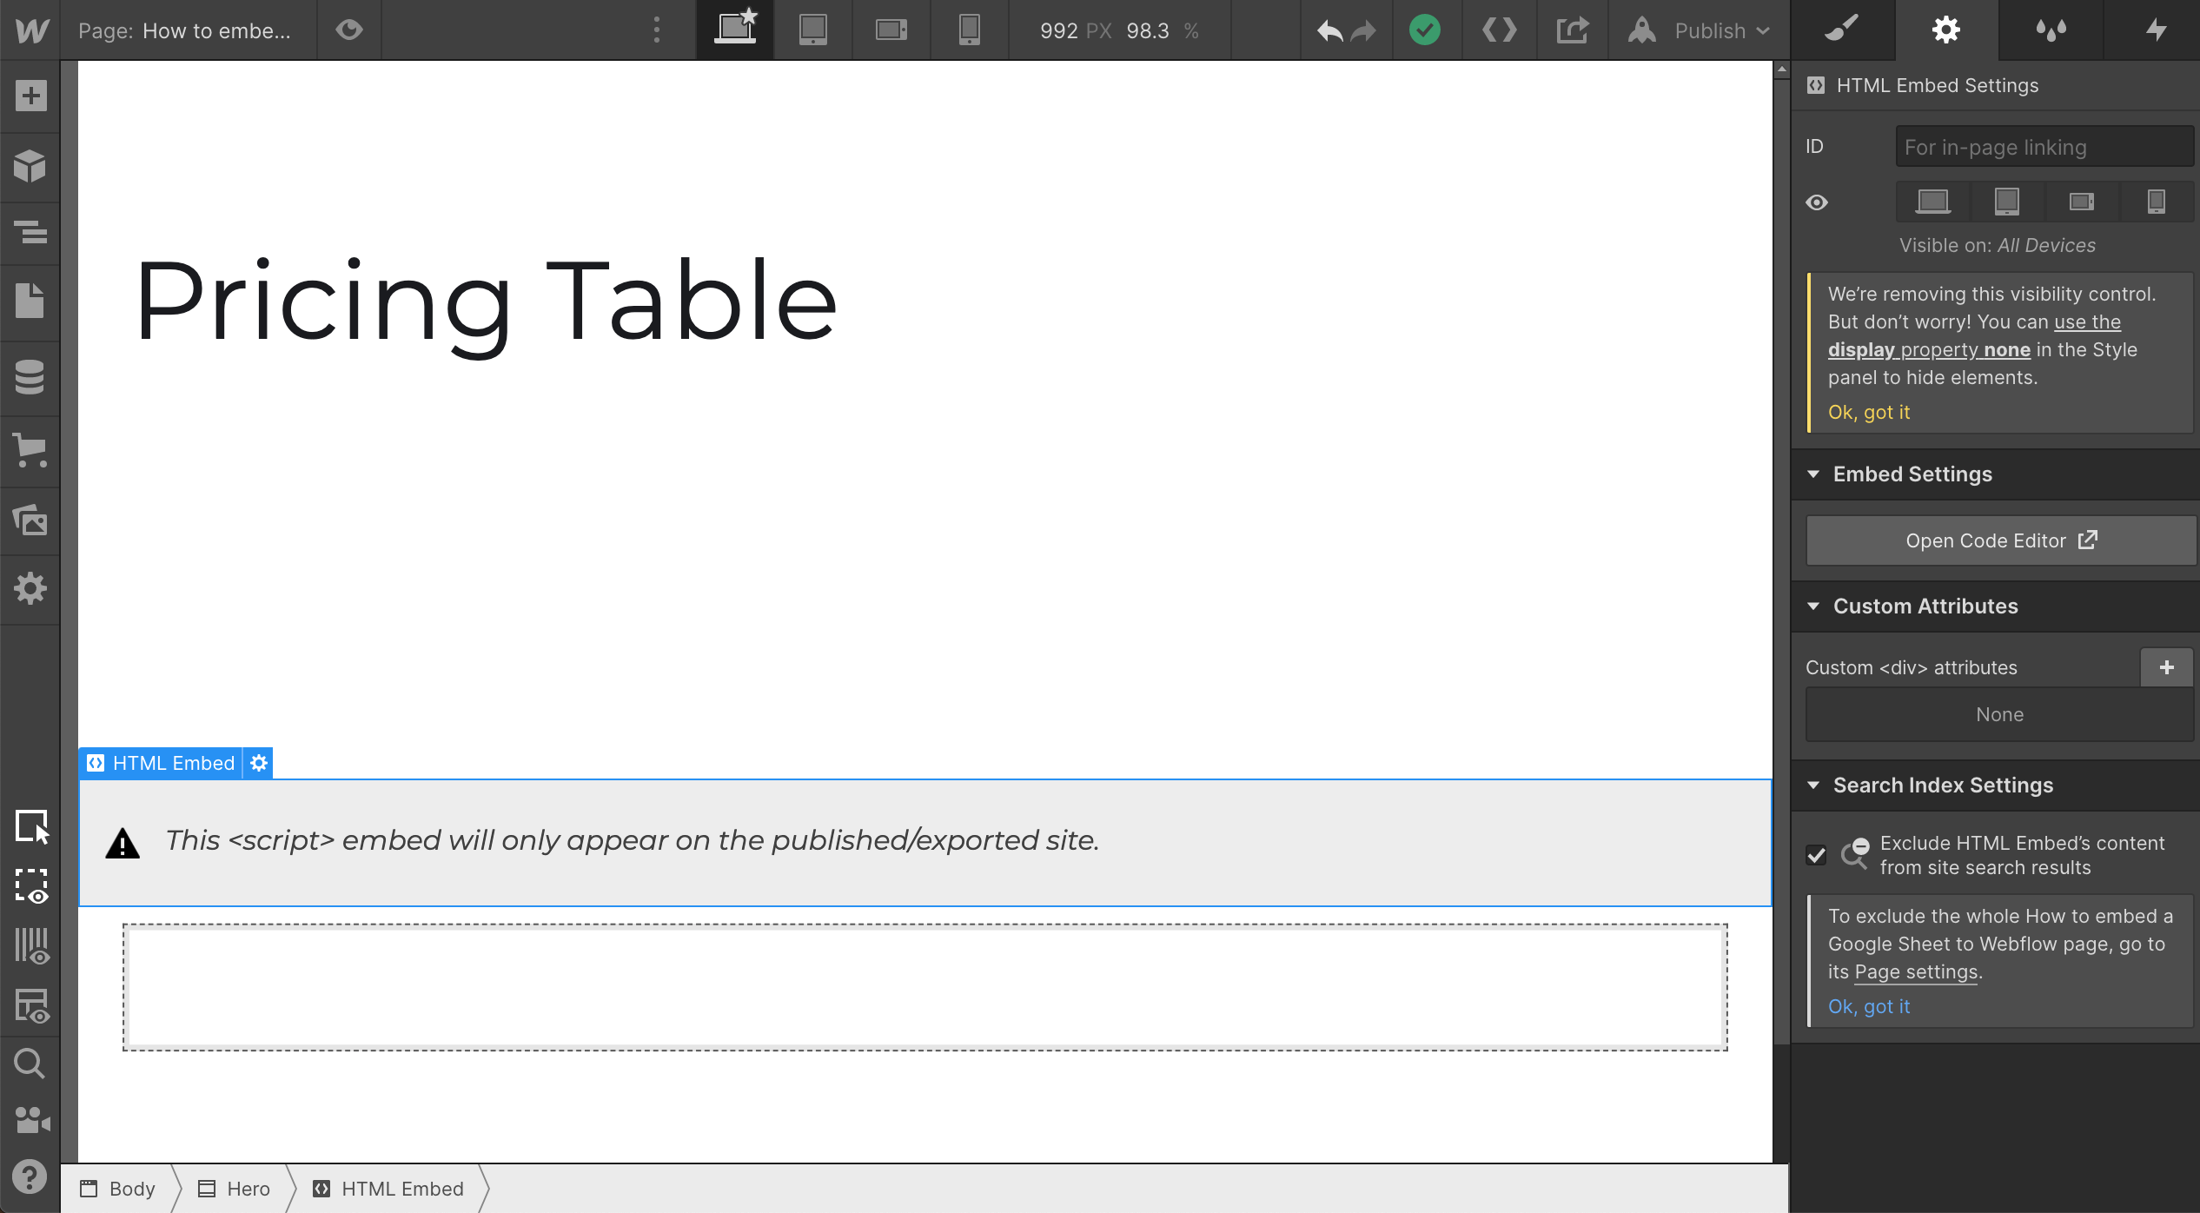This screenshot has width=2200, height=1213.
Task: Select Body in the breadcrumb bar
Action: pyautogui.click(x=118, y=1189)
